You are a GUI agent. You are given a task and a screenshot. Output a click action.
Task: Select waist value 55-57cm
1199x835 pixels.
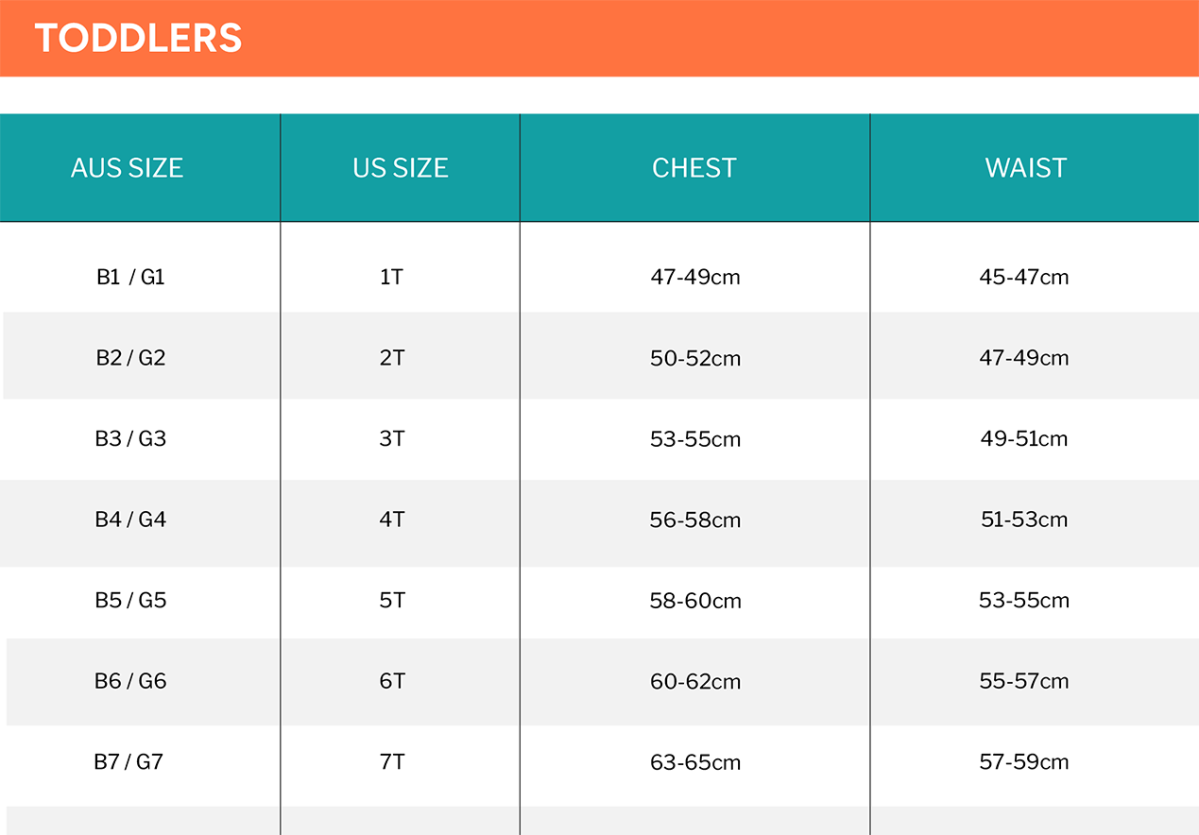[1024, 681]
